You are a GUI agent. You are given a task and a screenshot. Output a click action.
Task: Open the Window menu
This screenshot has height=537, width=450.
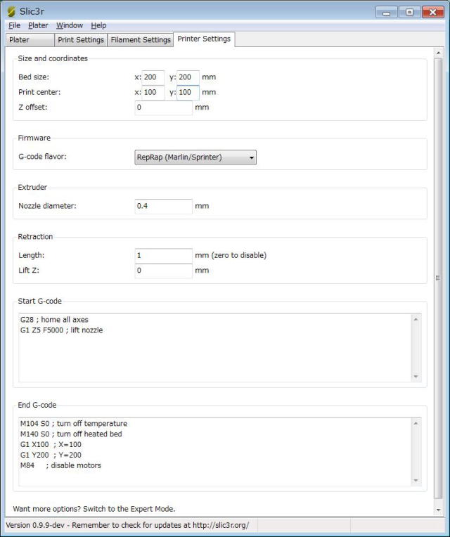click(70, 25)
